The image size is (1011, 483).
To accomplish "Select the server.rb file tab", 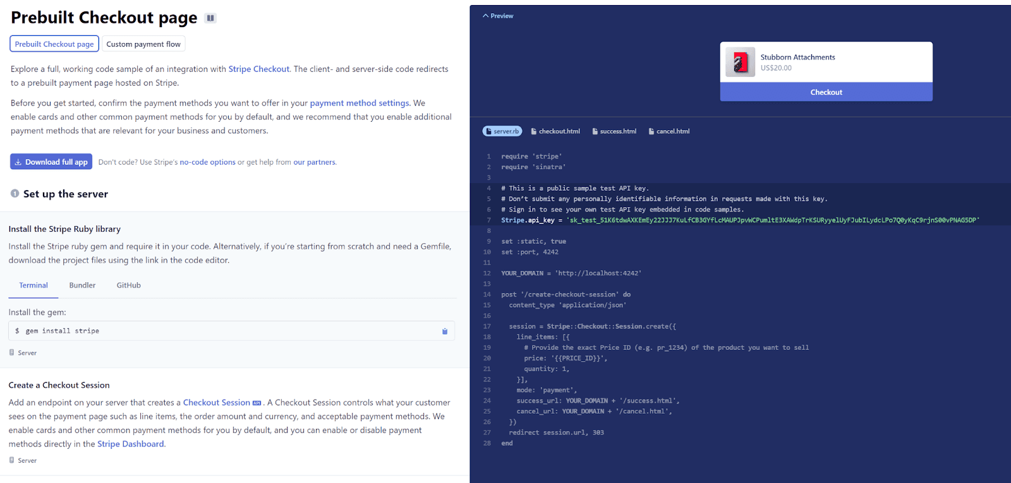I will click(502, 131).
